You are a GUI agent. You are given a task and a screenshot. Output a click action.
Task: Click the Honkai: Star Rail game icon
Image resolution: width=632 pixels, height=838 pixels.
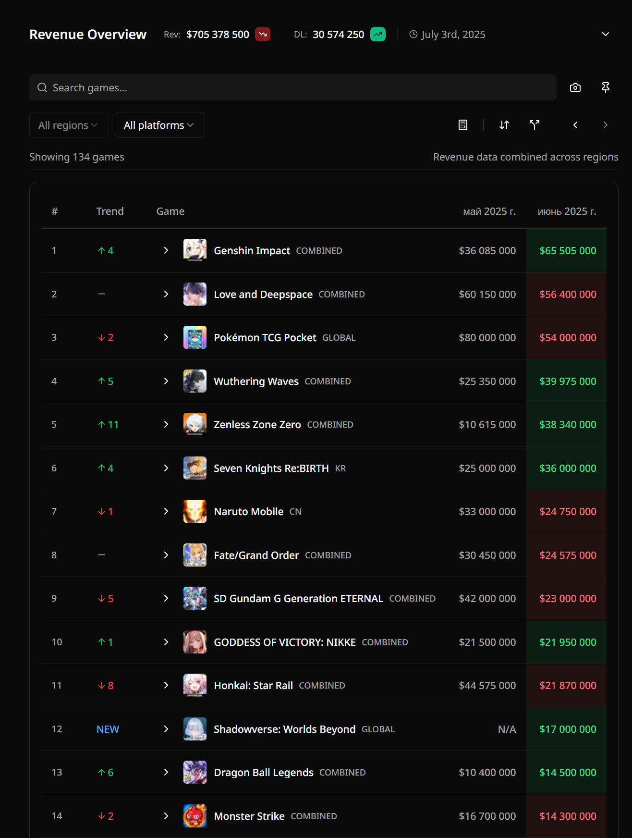tap(195, 685)
